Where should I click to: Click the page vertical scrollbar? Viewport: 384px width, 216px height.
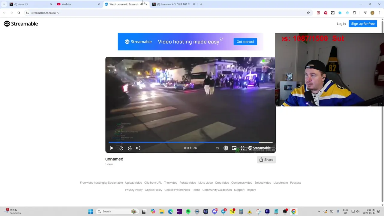pyautogui.click(x=382, y=111)
